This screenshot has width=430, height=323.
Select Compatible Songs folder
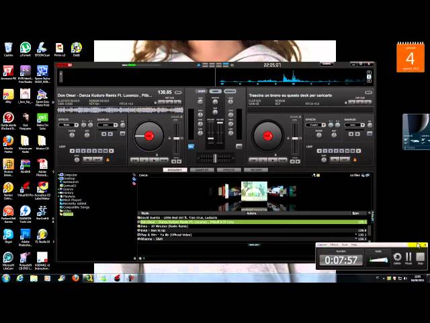pos(76,207)
